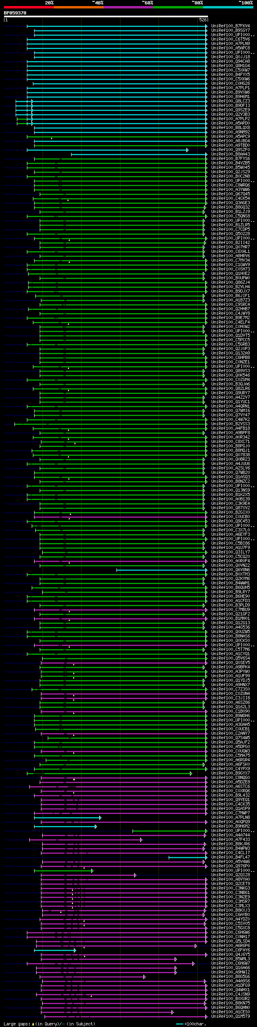Select the UniRef100_Q3ILY7 label
The image size is (257, 1027).
point(230,552)
